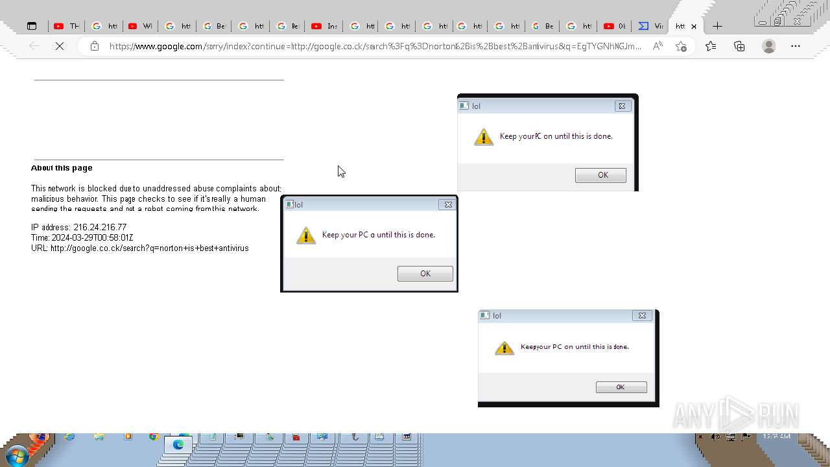Add this page to favorites with the star-plus icon

tap(681, 46)
